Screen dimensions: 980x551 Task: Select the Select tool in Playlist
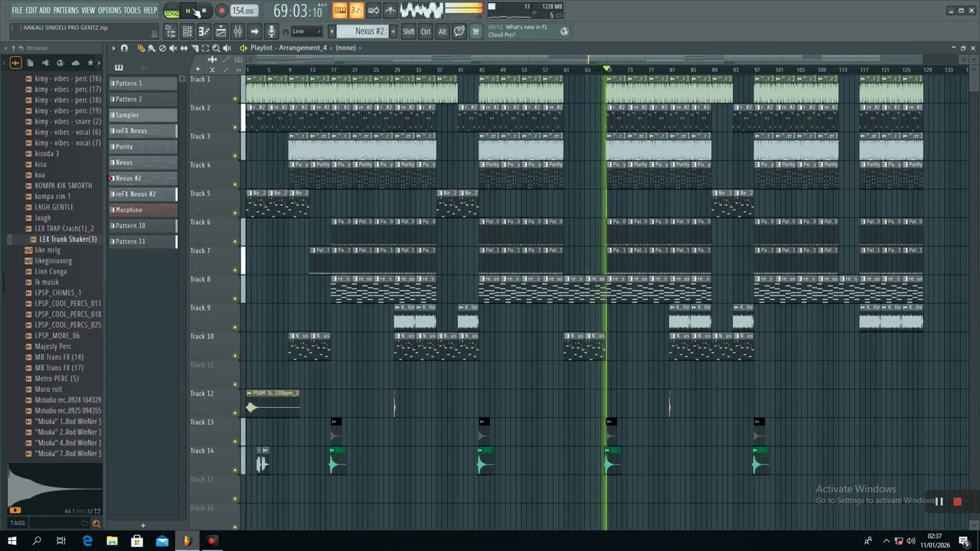(205, 48)
